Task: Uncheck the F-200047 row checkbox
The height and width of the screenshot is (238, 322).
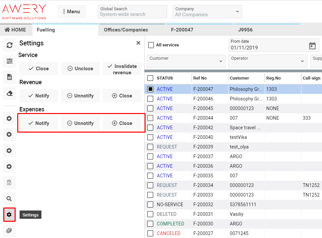Action: click(x=150, y=89)
